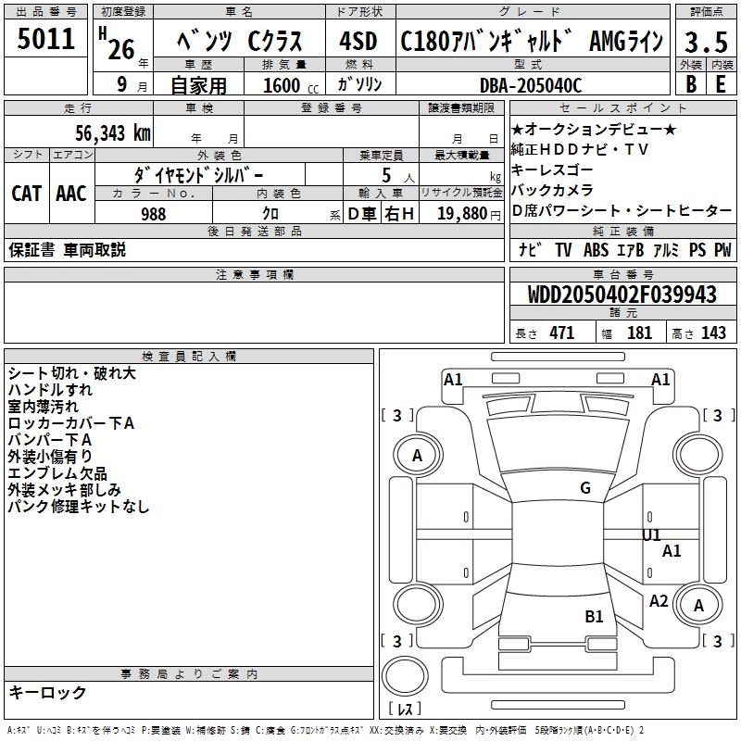The image size is (741, 741).
Task: Click A1 mark at front-right bumper corner
Action: click(660, 380)
